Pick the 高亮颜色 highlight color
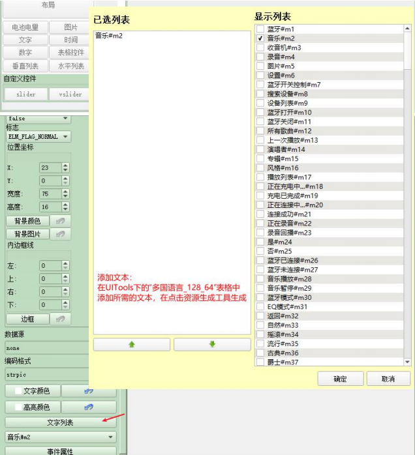415x455 pixels. point(33,407)
